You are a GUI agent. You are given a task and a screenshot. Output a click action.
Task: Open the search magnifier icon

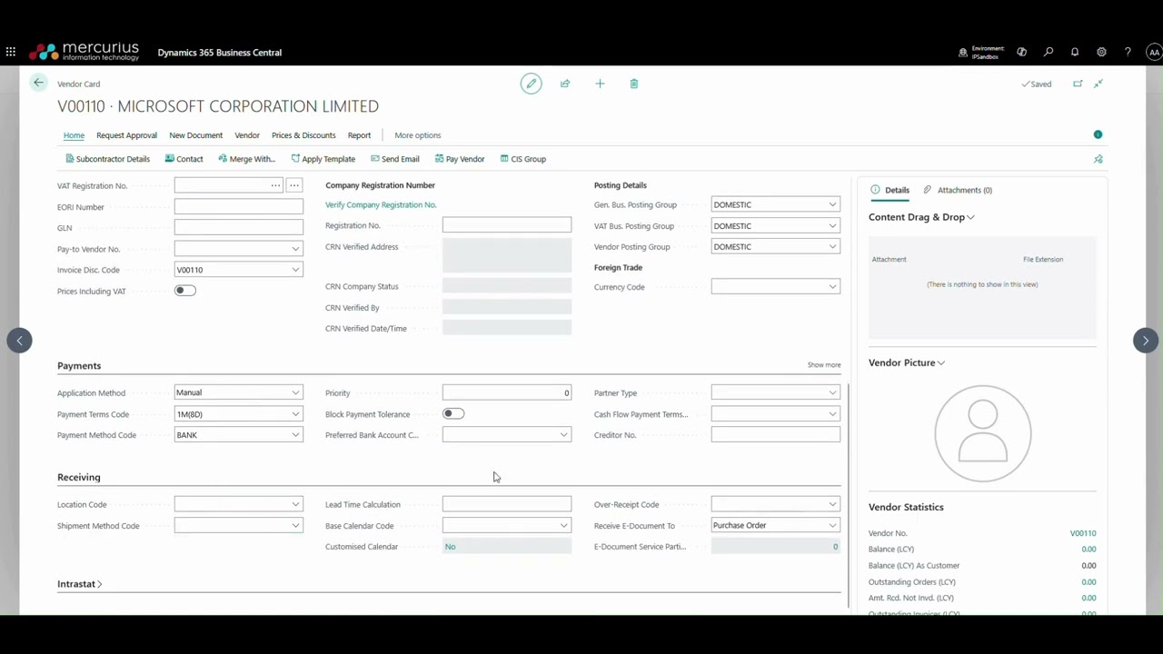1049,53
